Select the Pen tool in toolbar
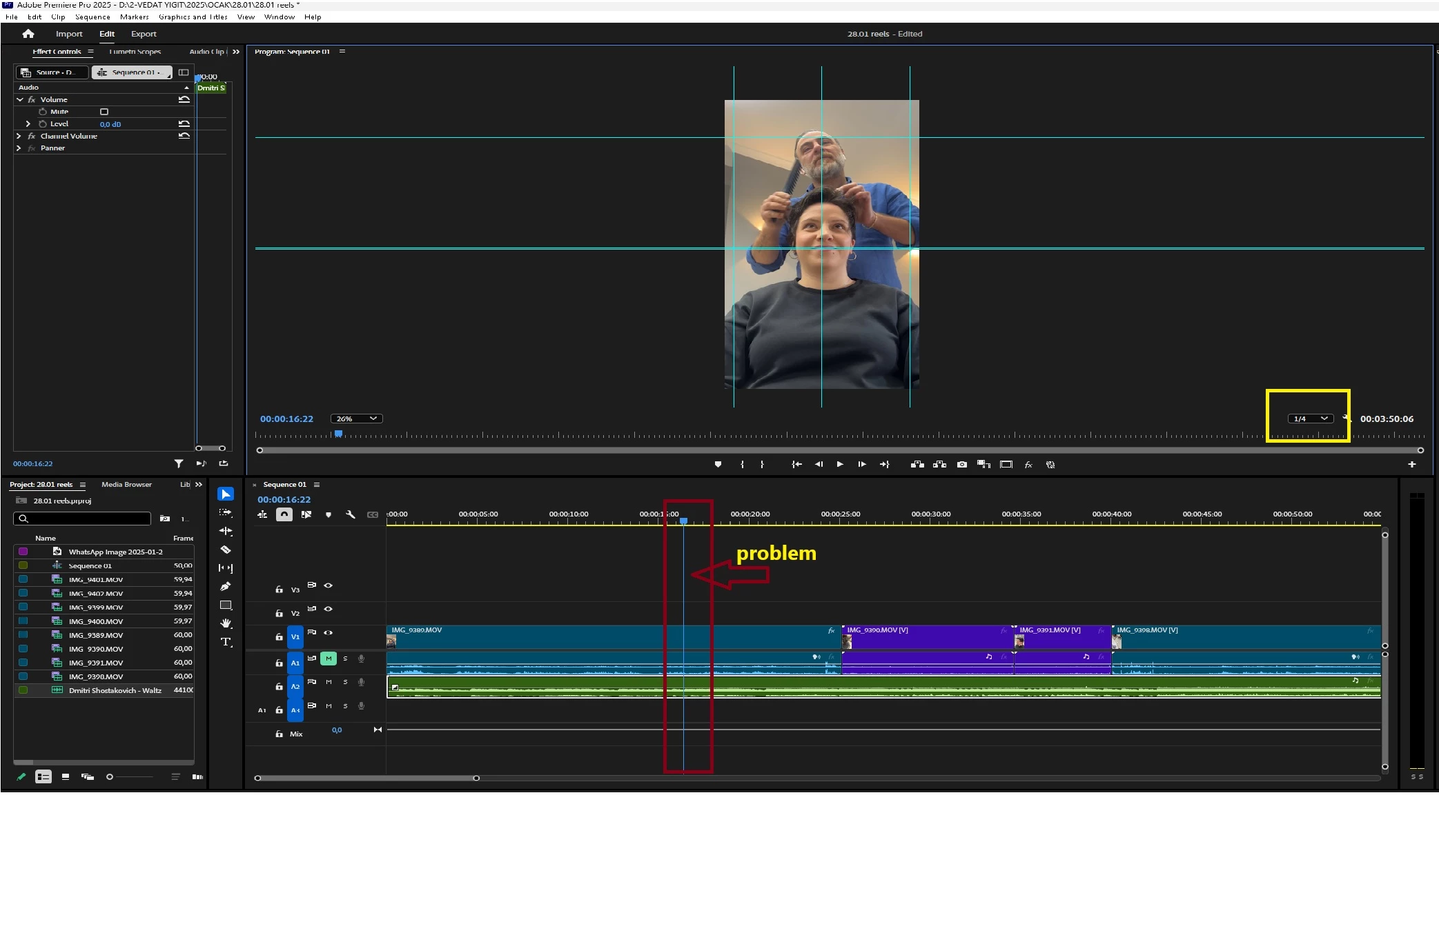1439x944 pixels. [x=226, y=587]
